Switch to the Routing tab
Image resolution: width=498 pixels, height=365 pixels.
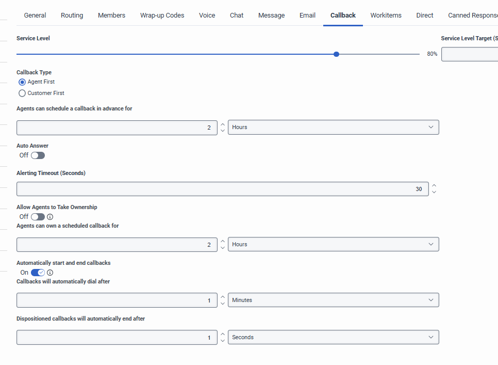pos(72,15)
